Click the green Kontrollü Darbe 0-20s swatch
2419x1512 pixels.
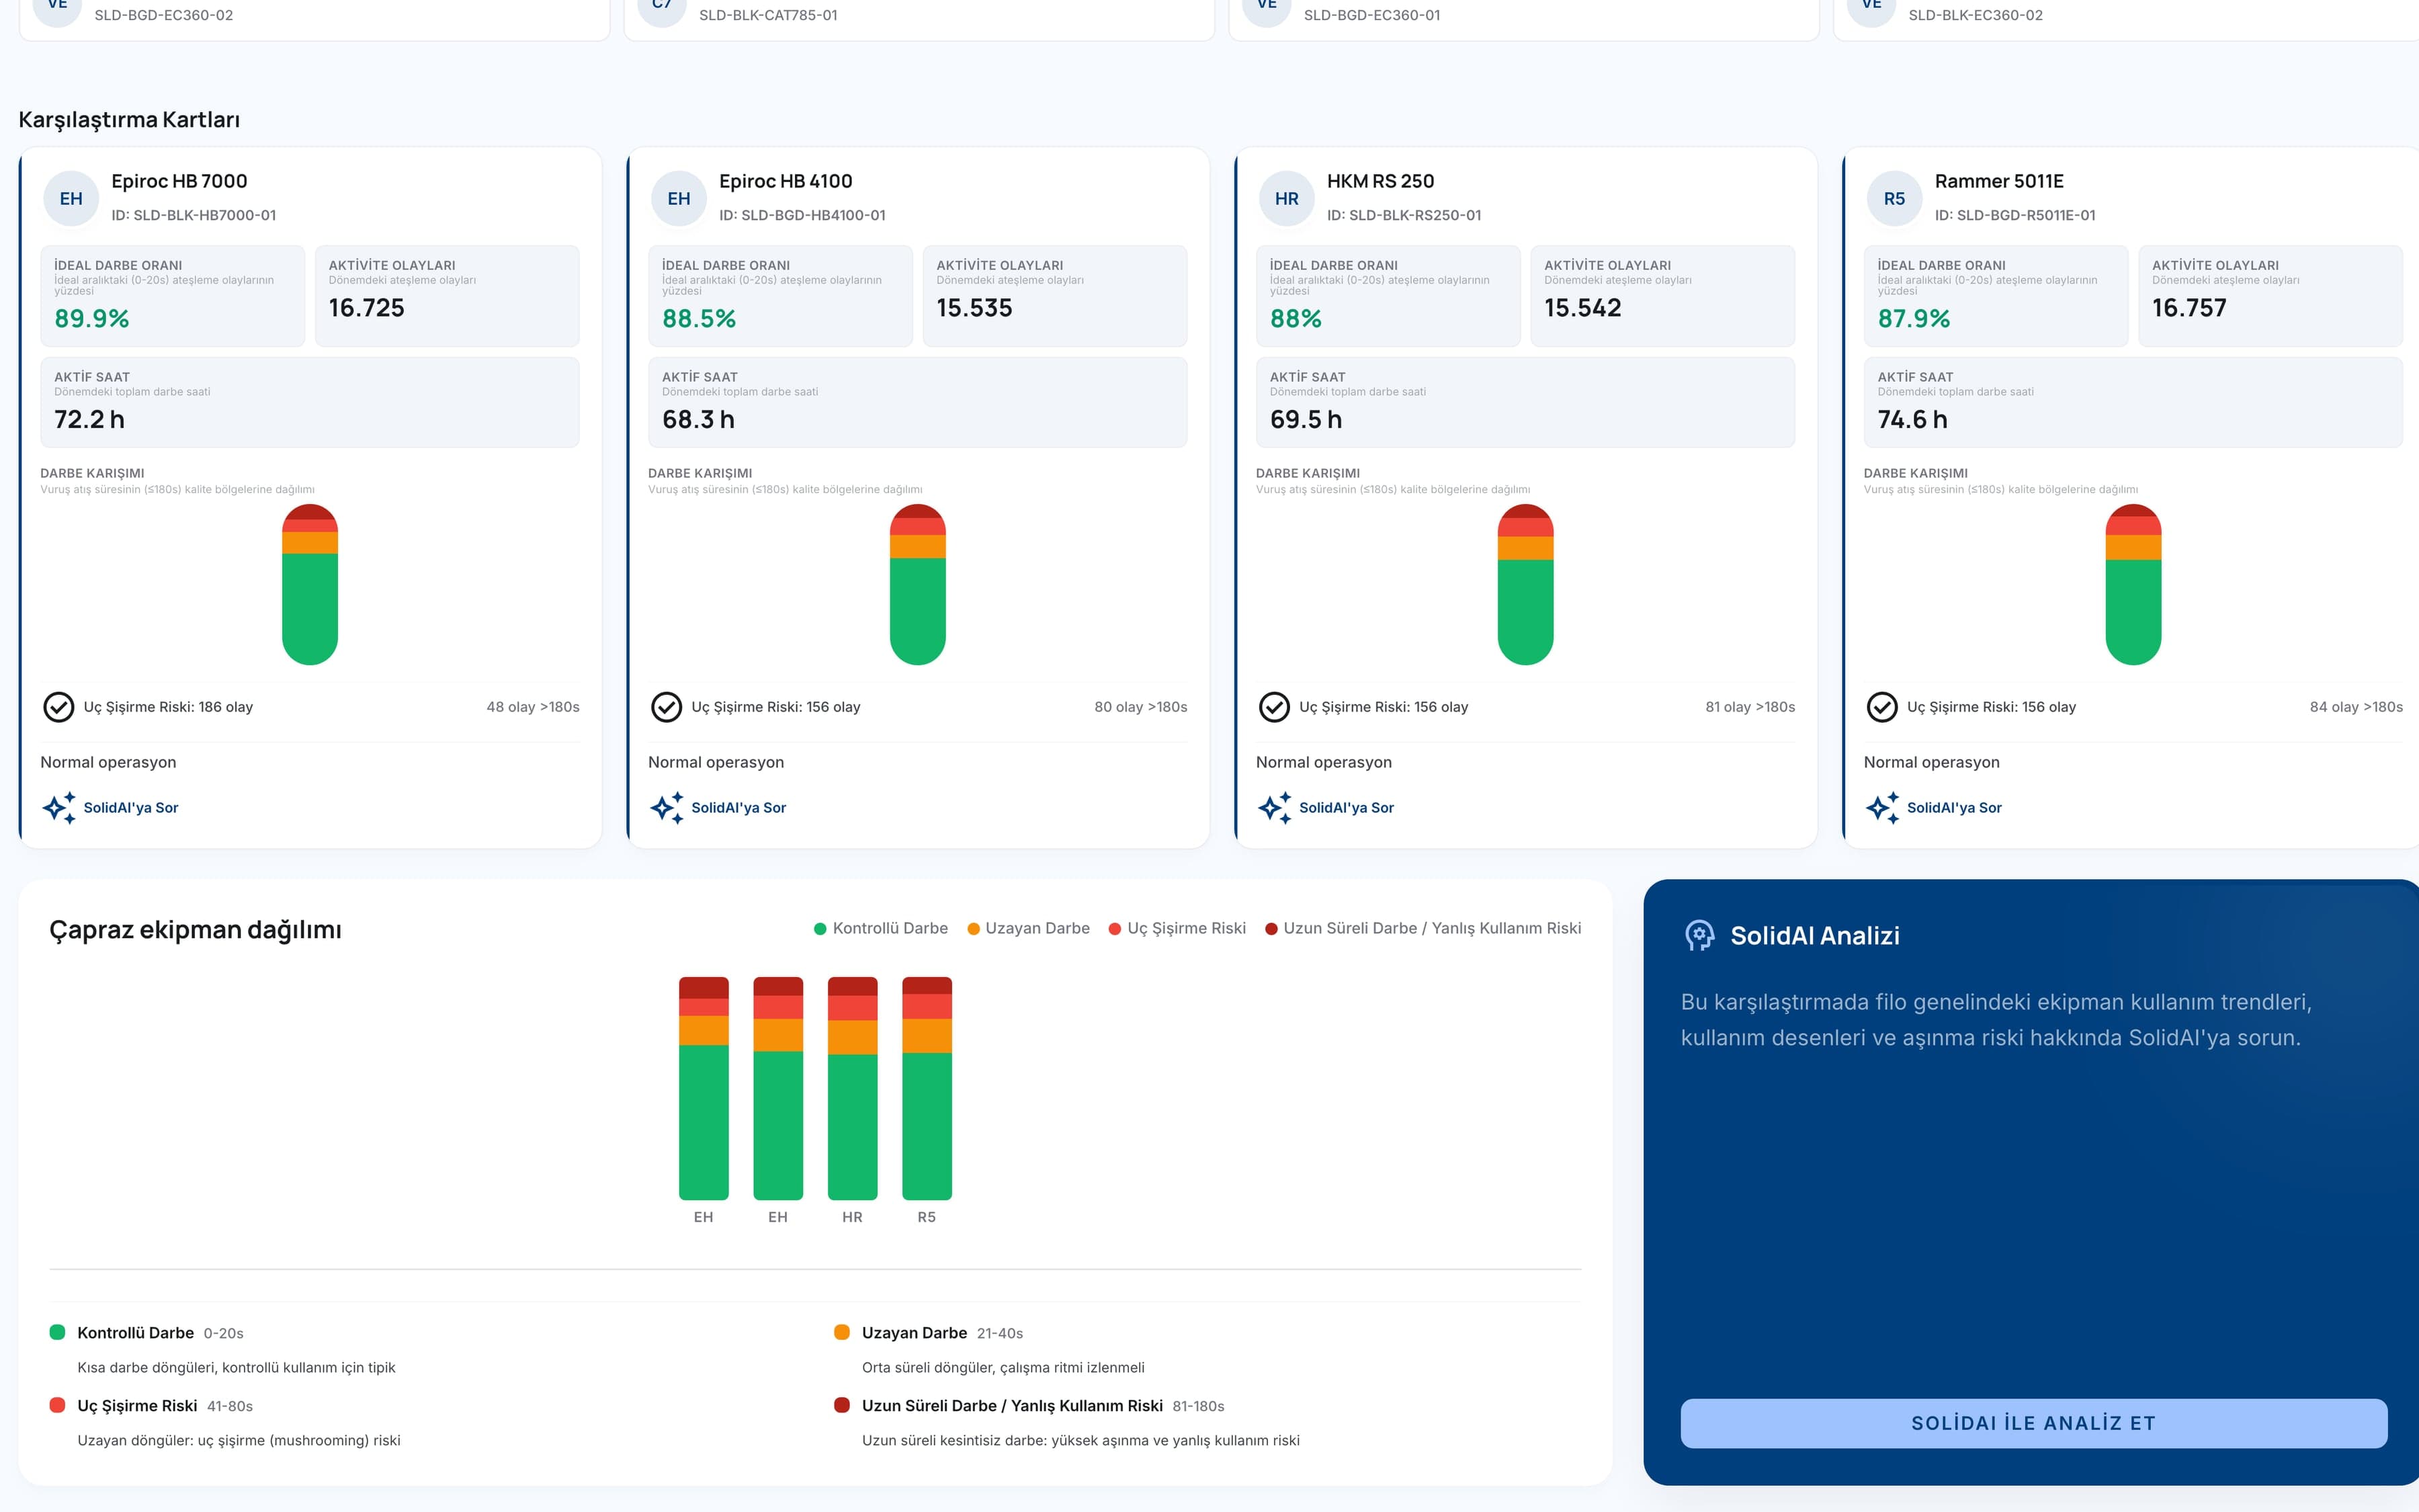[x=57, y=1332]
